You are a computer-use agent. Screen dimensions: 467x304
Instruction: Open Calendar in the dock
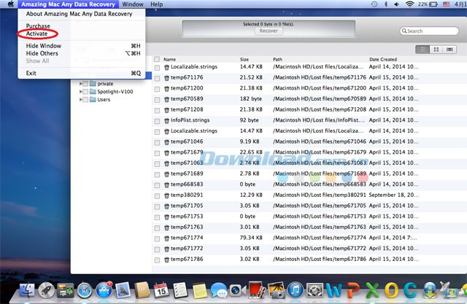point(161,291)
